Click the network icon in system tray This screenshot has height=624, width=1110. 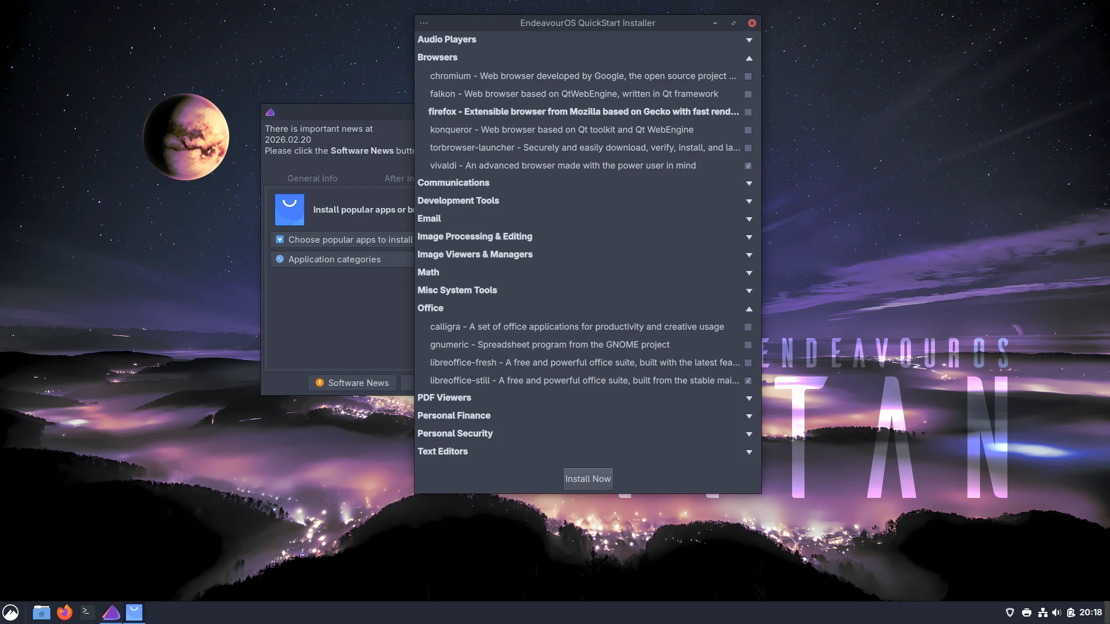point(1042,612)
